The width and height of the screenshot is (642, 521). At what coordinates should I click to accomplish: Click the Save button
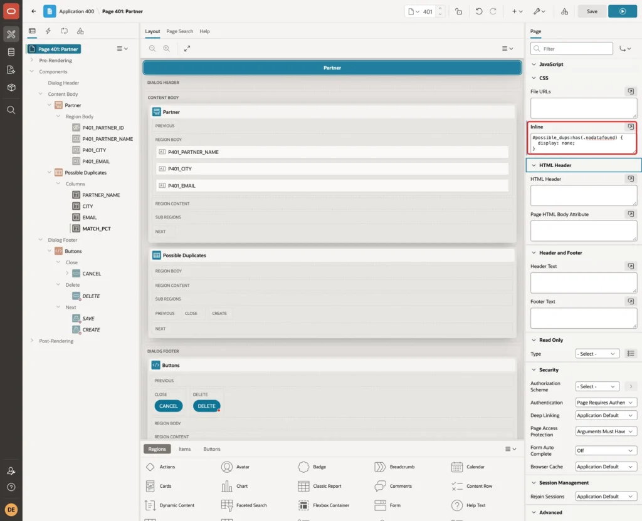[x=592, y=11]
